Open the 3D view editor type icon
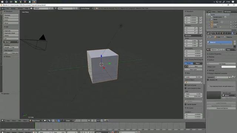The height and width of the screenshot is (133, 237). pos(3,121)
